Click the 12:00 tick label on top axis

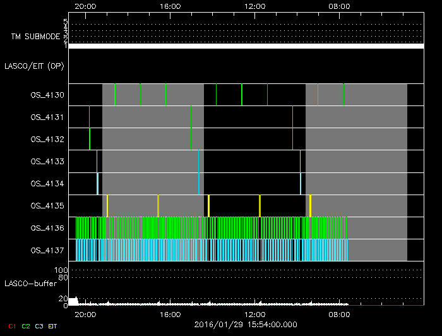click(254, 6)
